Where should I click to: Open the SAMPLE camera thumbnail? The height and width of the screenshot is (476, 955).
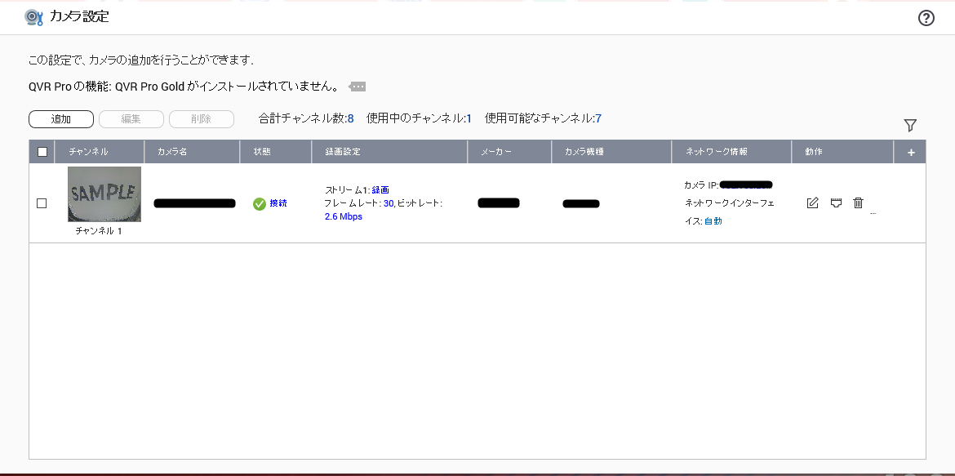tap(104, 194)
